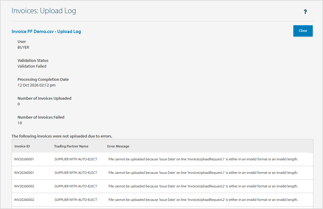Select first row's InvoiceUploadRequest.1 error message
Viewport: 323px width, 209px height.
tap(203, 159)
